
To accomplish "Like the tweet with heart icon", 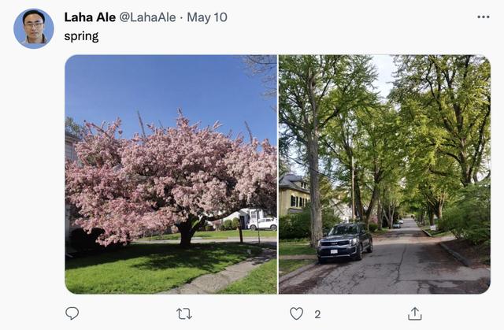I will pyautogui.click(x=296, y=313).
